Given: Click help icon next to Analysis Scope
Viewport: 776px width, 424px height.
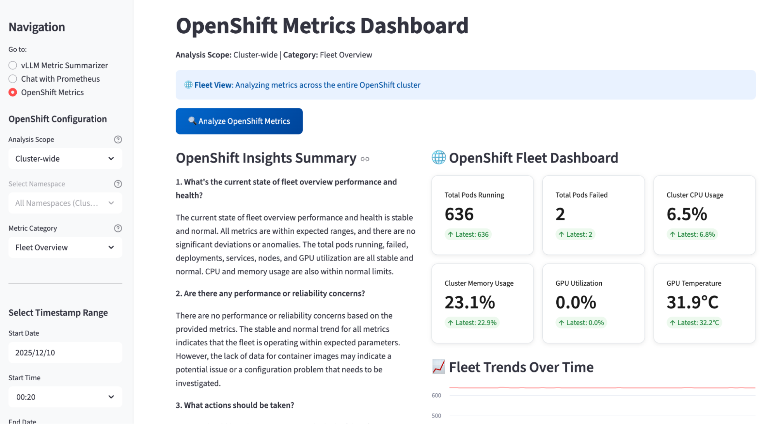Looking at the screenshot, I should pos(118,140).
